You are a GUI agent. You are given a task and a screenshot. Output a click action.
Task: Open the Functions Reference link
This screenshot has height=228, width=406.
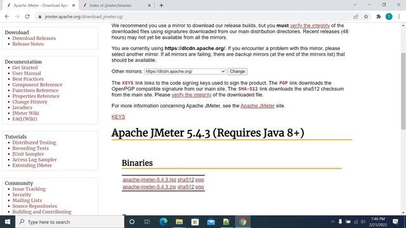point(36,91)
